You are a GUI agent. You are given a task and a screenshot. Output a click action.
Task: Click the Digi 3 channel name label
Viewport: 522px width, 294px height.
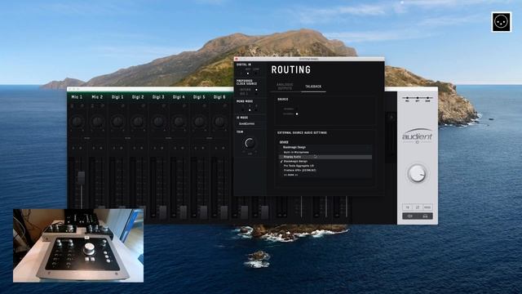[x=158, y=97]
